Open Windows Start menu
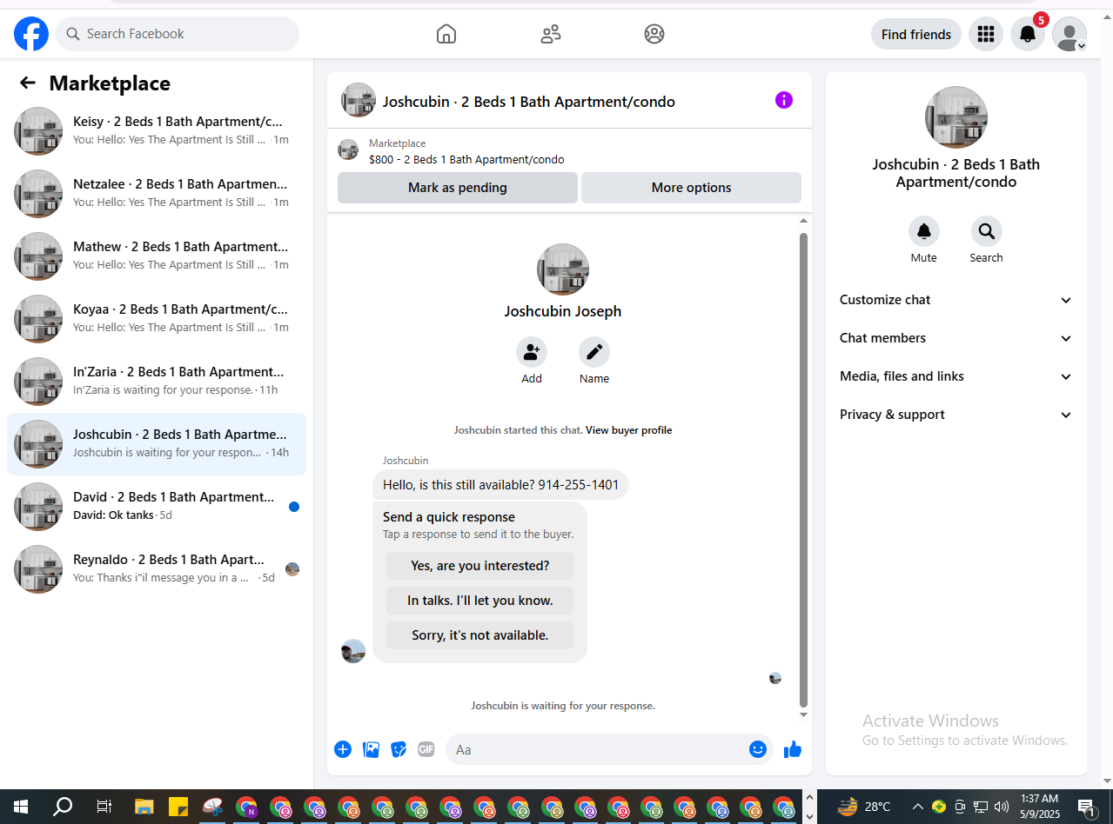 click(x=21, y=807)
